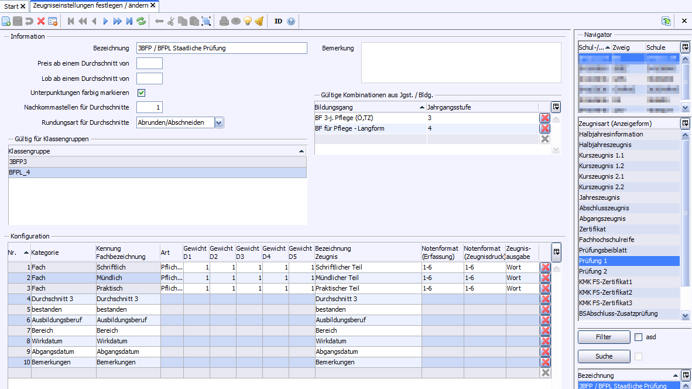Viewport: 692px width, 389px height.
Task: Close the Start tab
Action: tap(23, 6)
